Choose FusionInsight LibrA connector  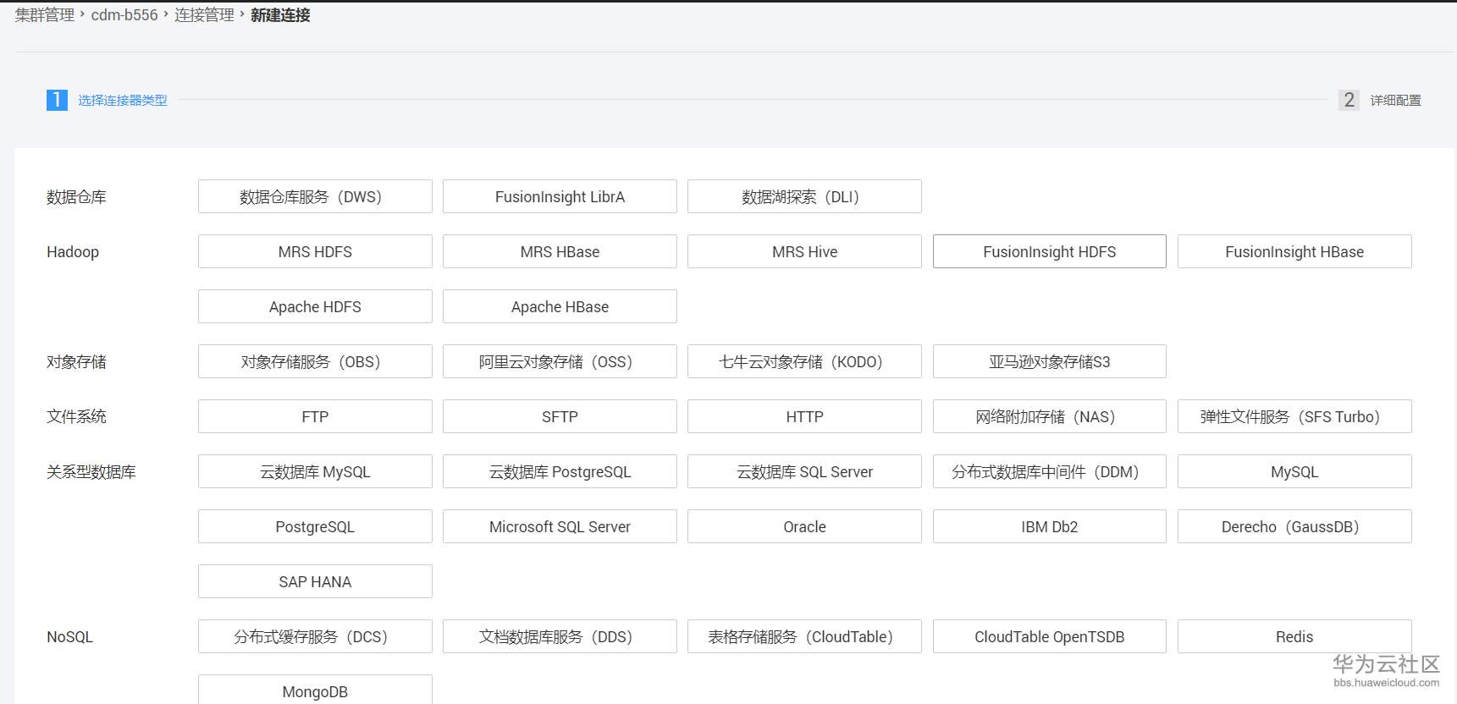(x=560, y=196)
